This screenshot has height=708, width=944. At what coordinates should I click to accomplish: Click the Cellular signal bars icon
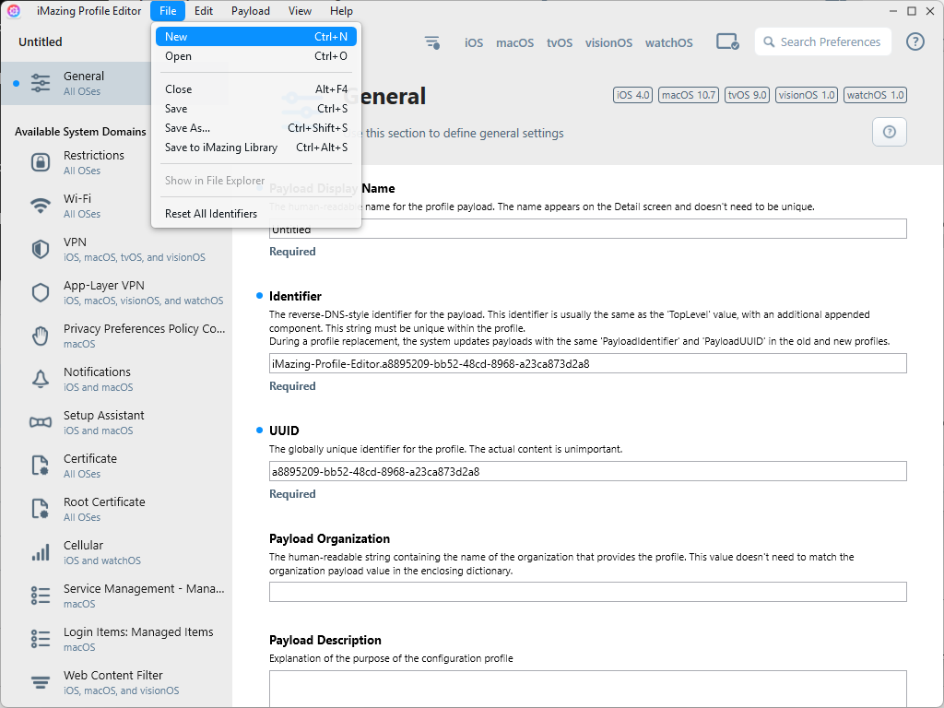click(x=41, y=552)
